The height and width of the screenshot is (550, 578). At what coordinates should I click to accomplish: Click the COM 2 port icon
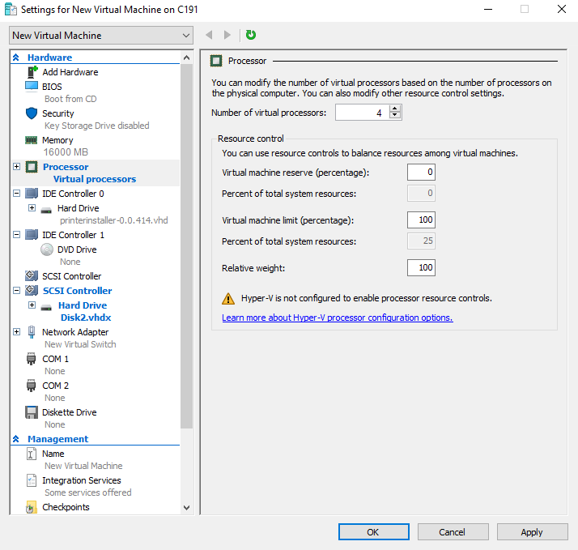[x=32, y=386]
